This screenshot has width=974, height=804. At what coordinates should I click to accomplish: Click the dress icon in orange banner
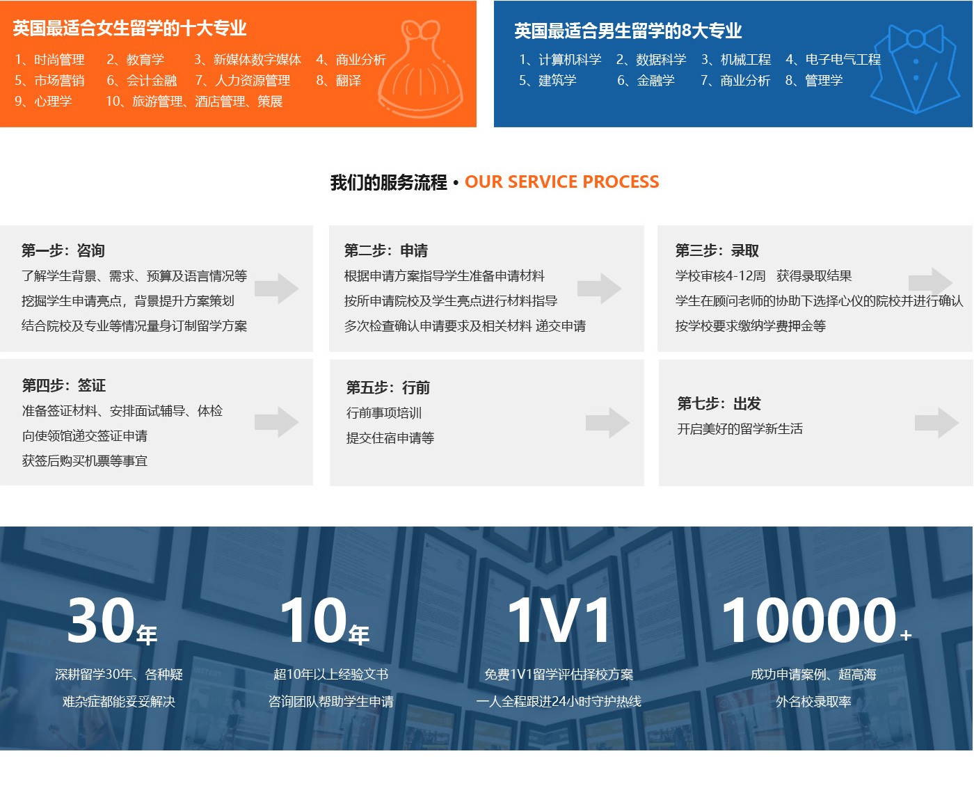pyautogui.click(x=421, y=68)
